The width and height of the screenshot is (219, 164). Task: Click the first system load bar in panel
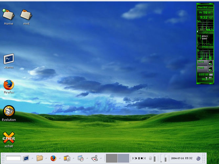161,158
